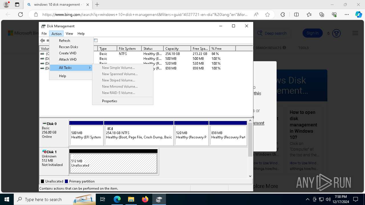The height and width of the screenshot is (205, 365).
Task: Expand the All Tasks submenu
Action: (x=71, y=68)
